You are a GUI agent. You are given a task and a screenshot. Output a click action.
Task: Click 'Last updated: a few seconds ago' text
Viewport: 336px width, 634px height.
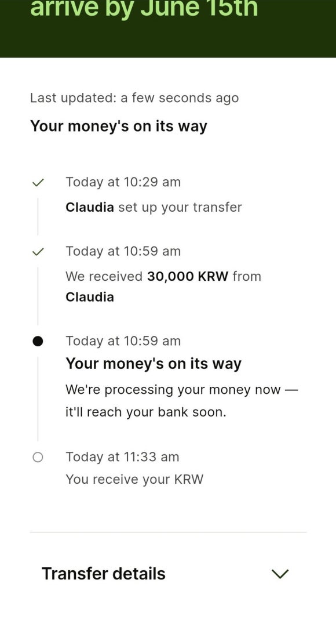coord(134,98)
